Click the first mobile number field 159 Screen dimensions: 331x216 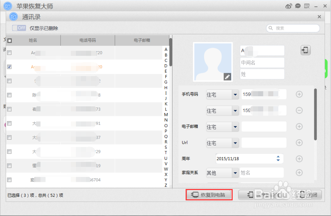[264, 94]
